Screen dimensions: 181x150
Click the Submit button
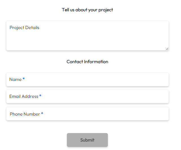tap(87, 140)
